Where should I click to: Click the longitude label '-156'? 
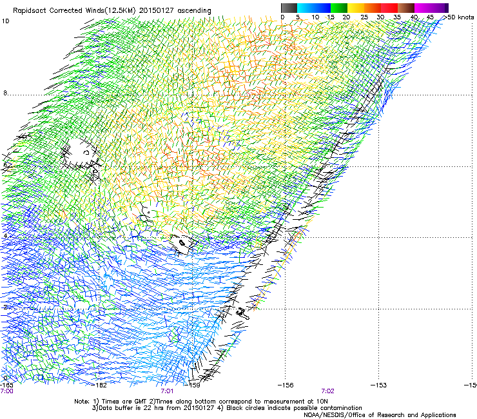tap(286, 385)
